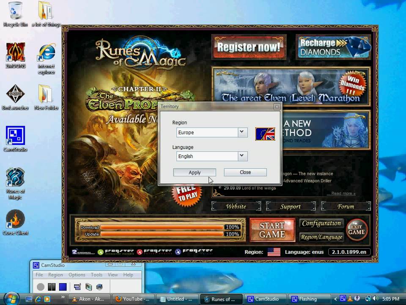Click the Region/Language button

pyautogui.click(x=321, y=237)
